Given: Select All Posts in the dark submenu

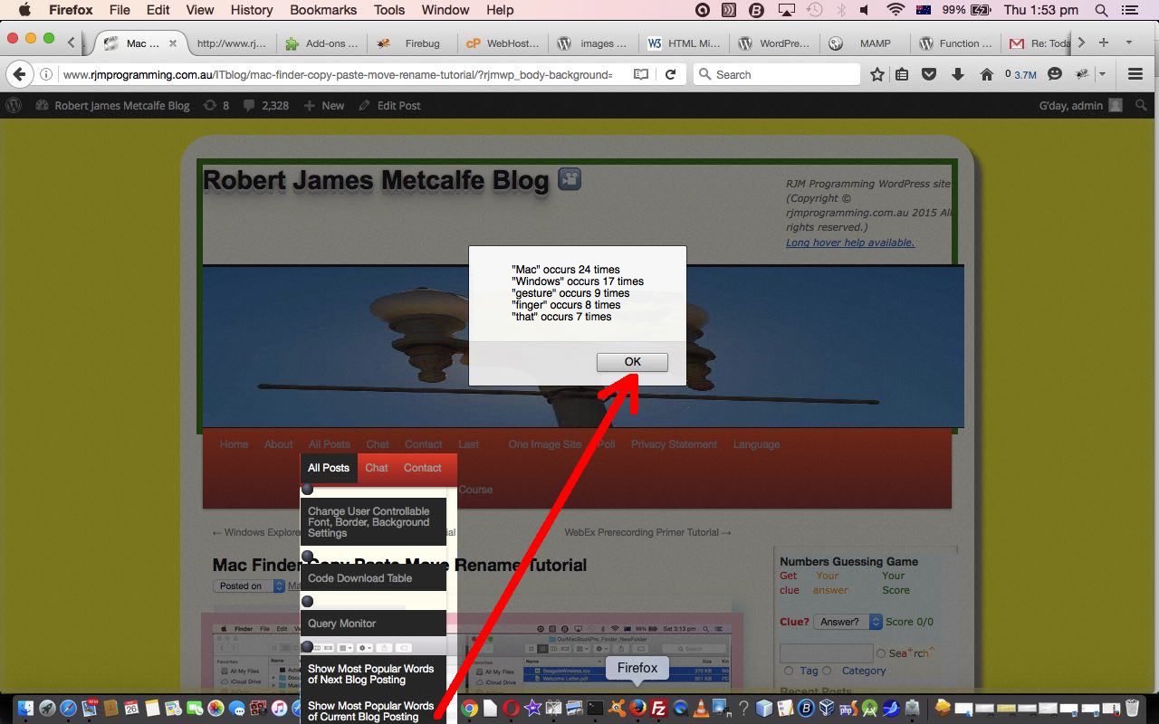Looking at the screenshot, I should pos(328,468).
